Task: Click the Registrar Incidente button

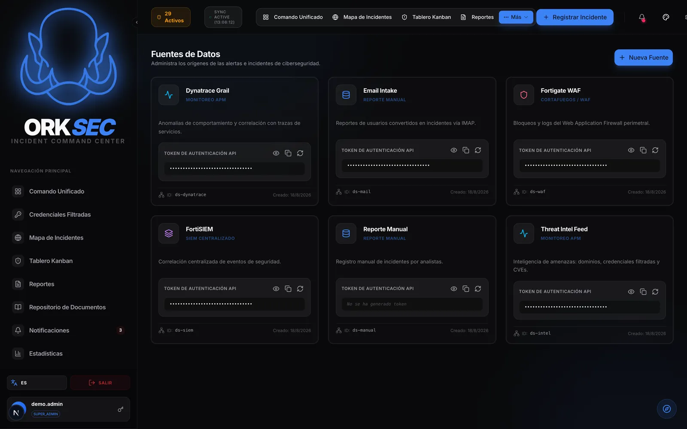Action: [575, 17]
